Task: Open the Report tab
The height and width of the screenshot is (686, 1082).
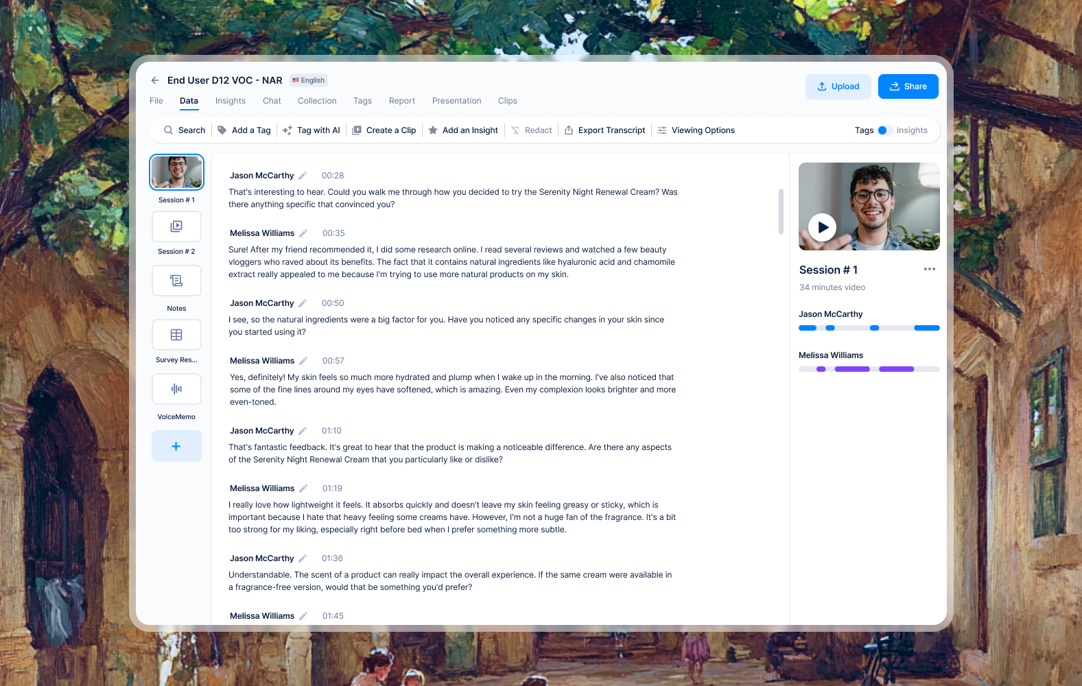Action: pyautogui.click(x=402, y=101)
